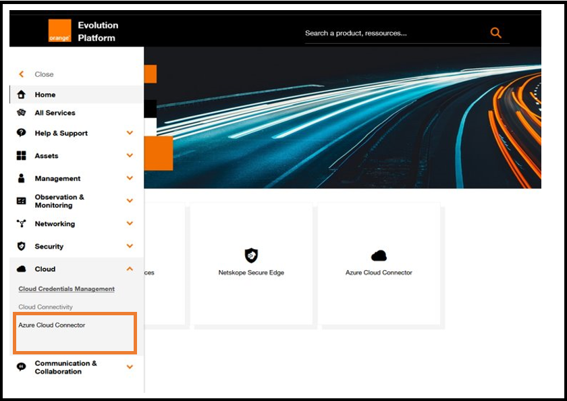Expand the Observation & Monitoring chevron
Screen dimensions: 567x401
130,200
